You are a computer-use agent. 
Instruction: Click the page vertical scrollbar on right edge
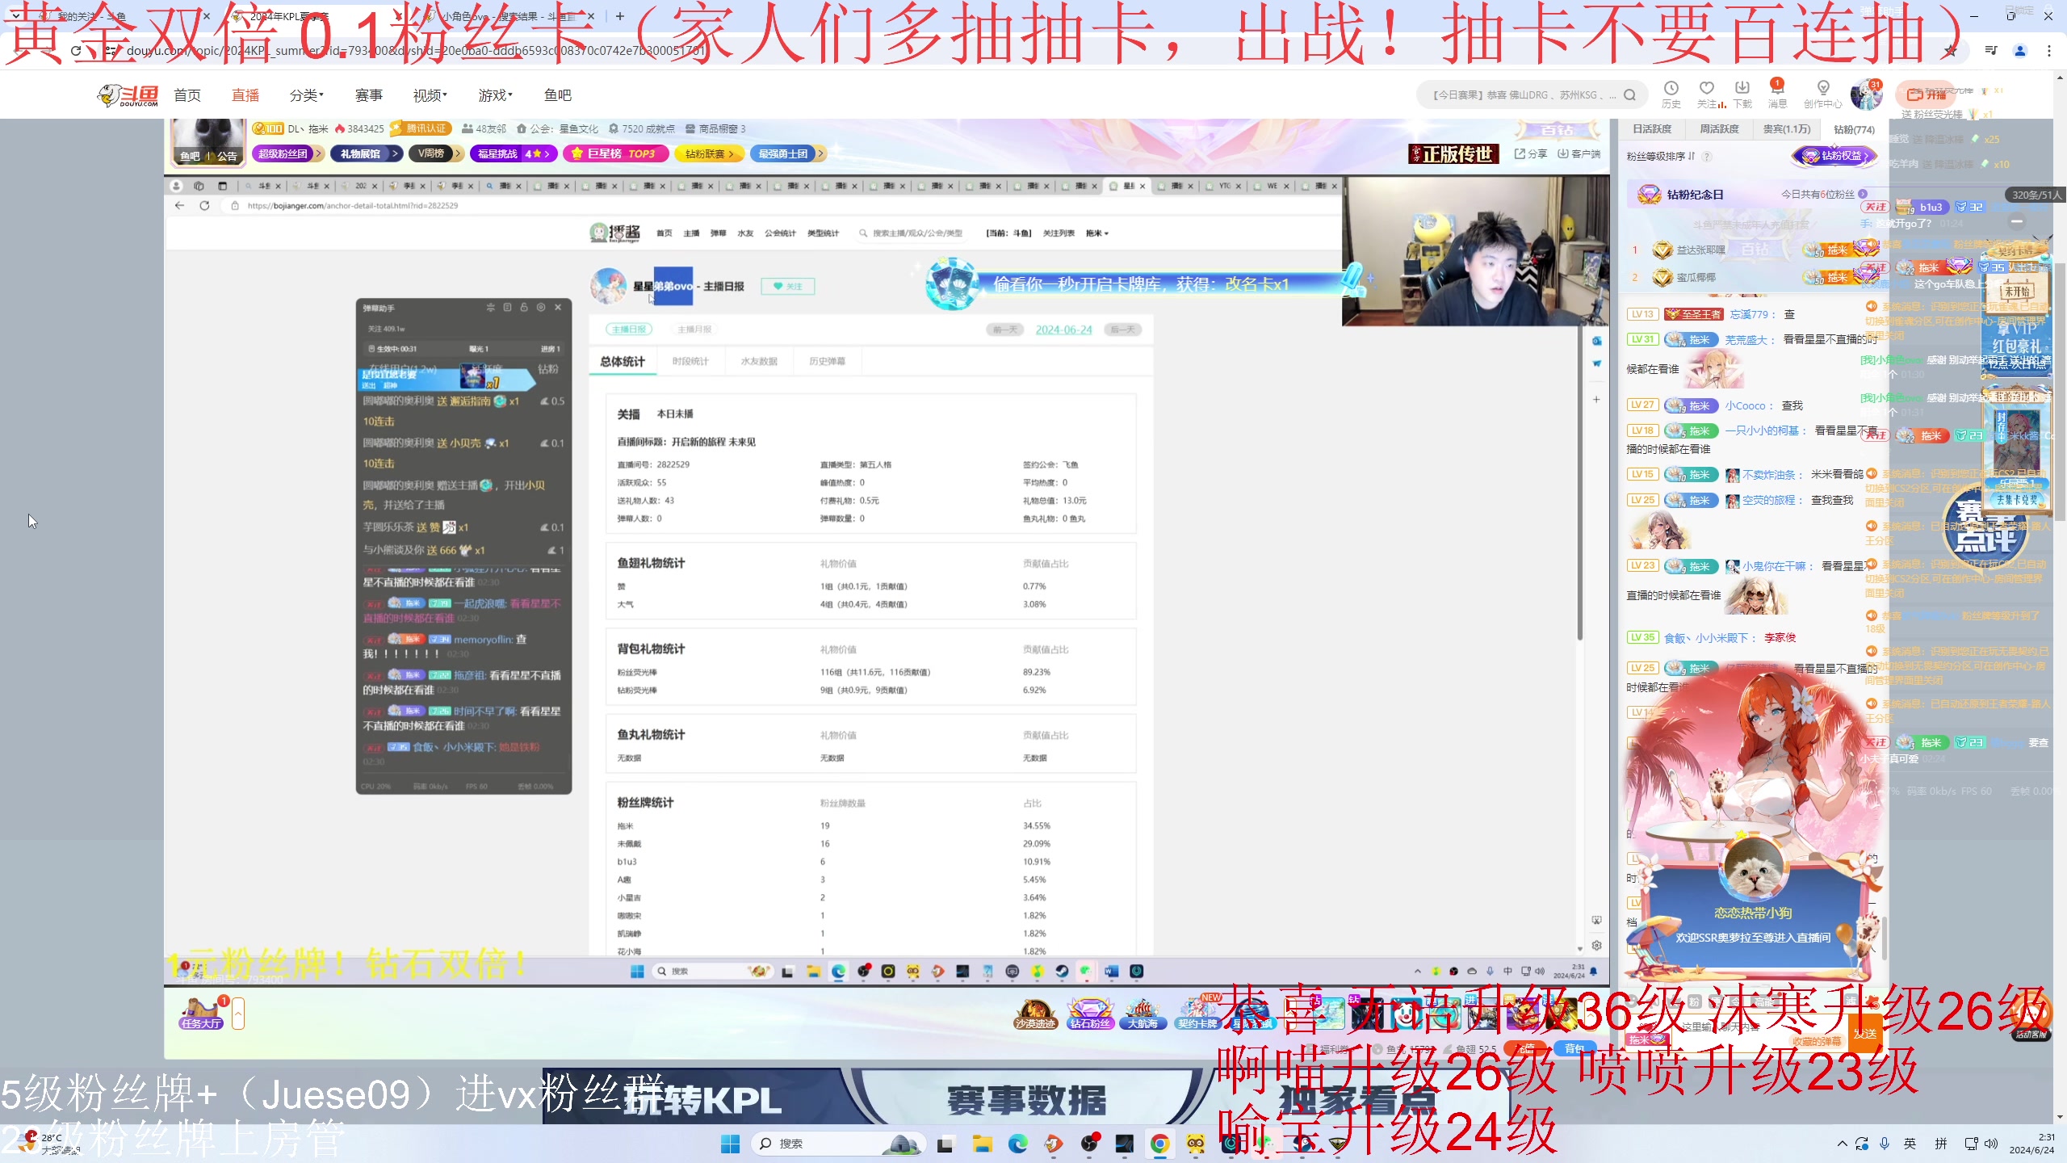2061,392
